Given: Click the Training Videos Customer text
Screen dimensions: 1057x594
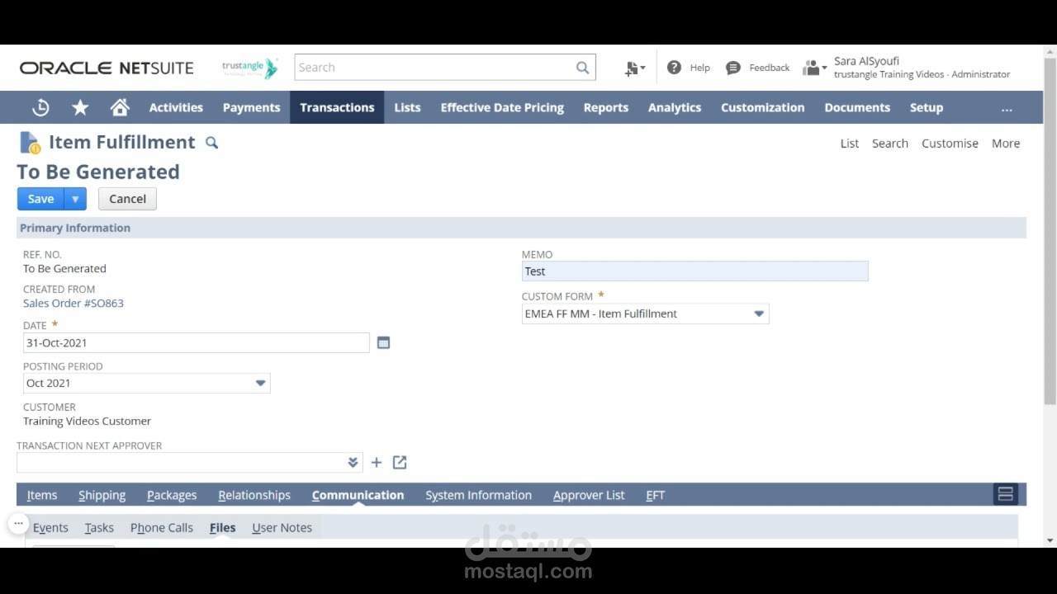Looking at the screenshot, I should [x=87, y=421].
